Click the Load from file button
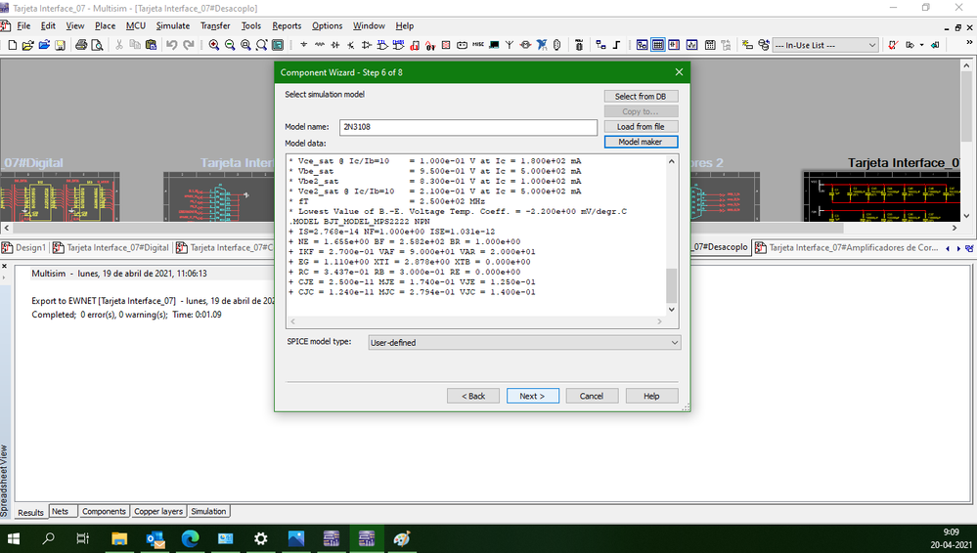This screenshot has height=553, width=977. 641,126
